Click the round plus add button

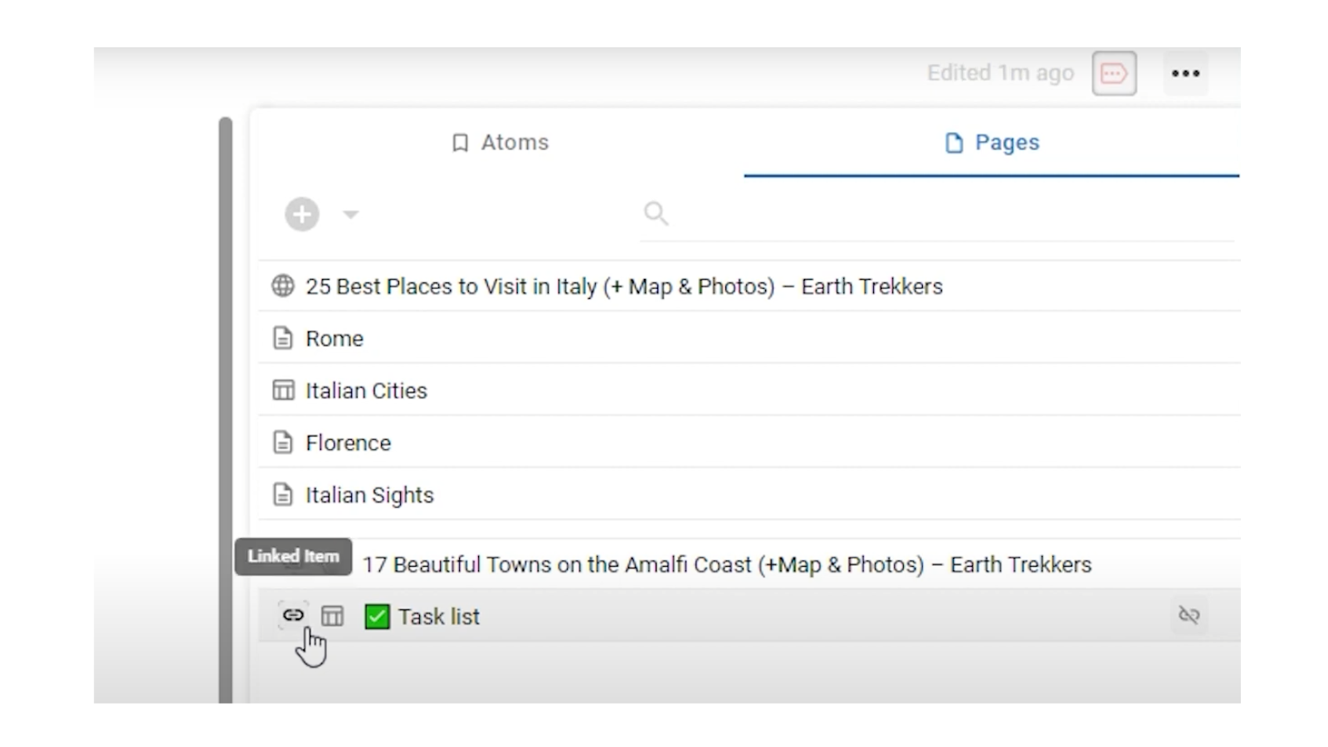[x=302, y=214]
